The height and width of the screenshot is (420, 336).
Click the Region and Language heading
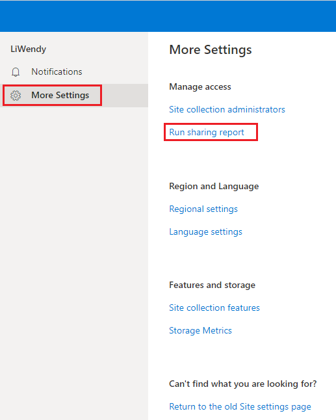pos(214,186)
